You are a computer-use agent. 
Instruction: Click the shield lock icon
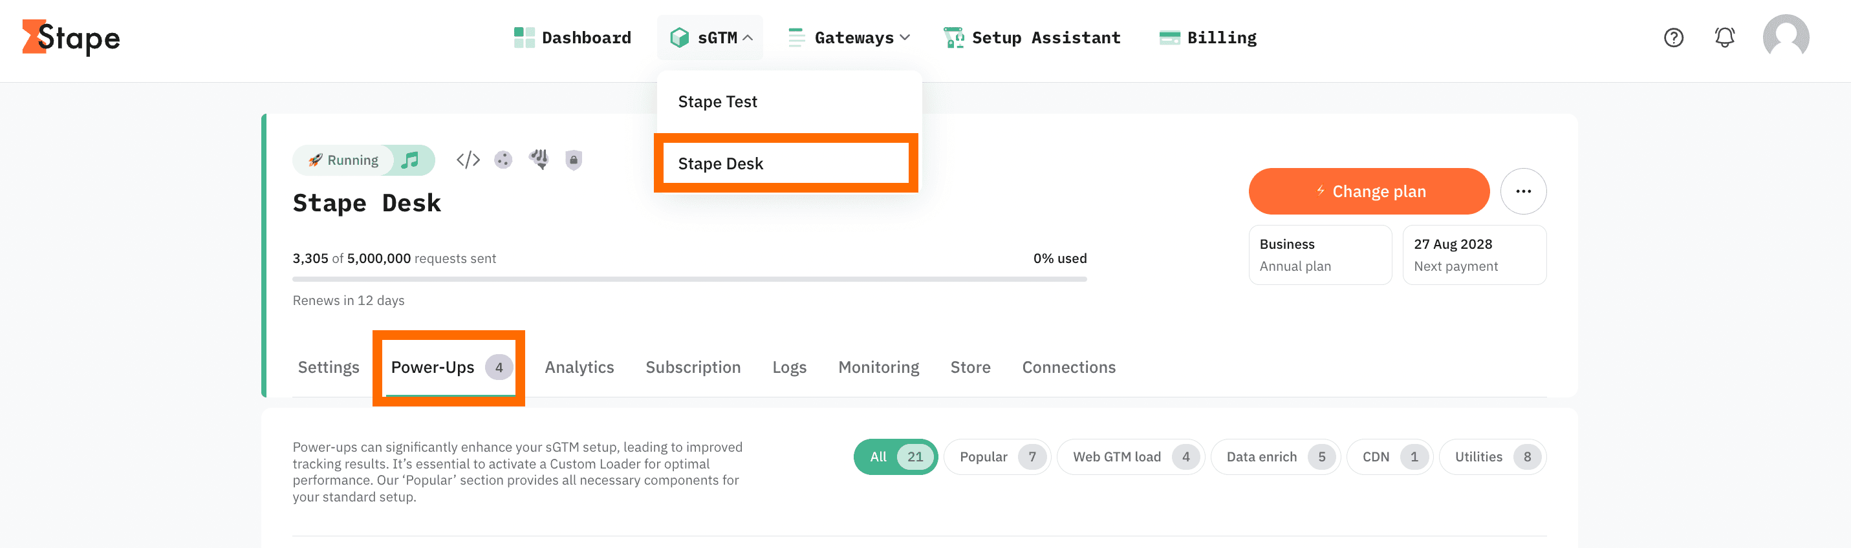pos(572,160)
